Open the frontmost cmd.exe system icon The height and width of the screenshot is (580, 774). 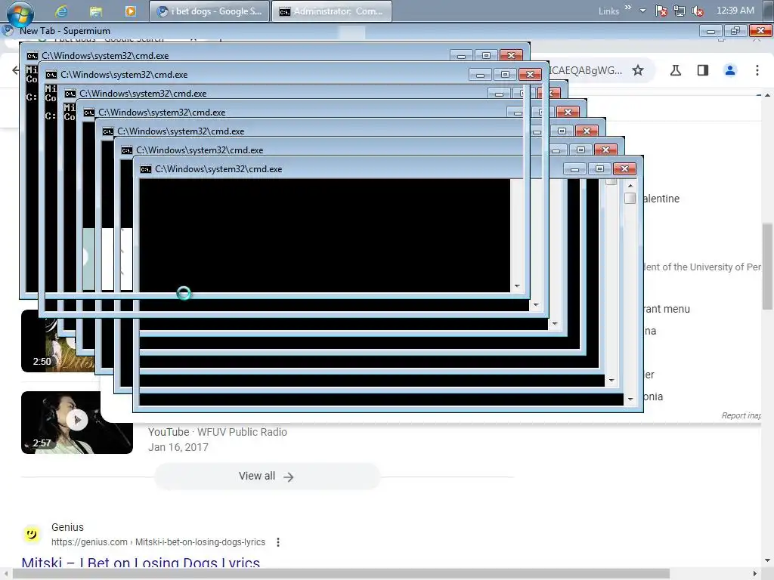(x=146, y=169)
